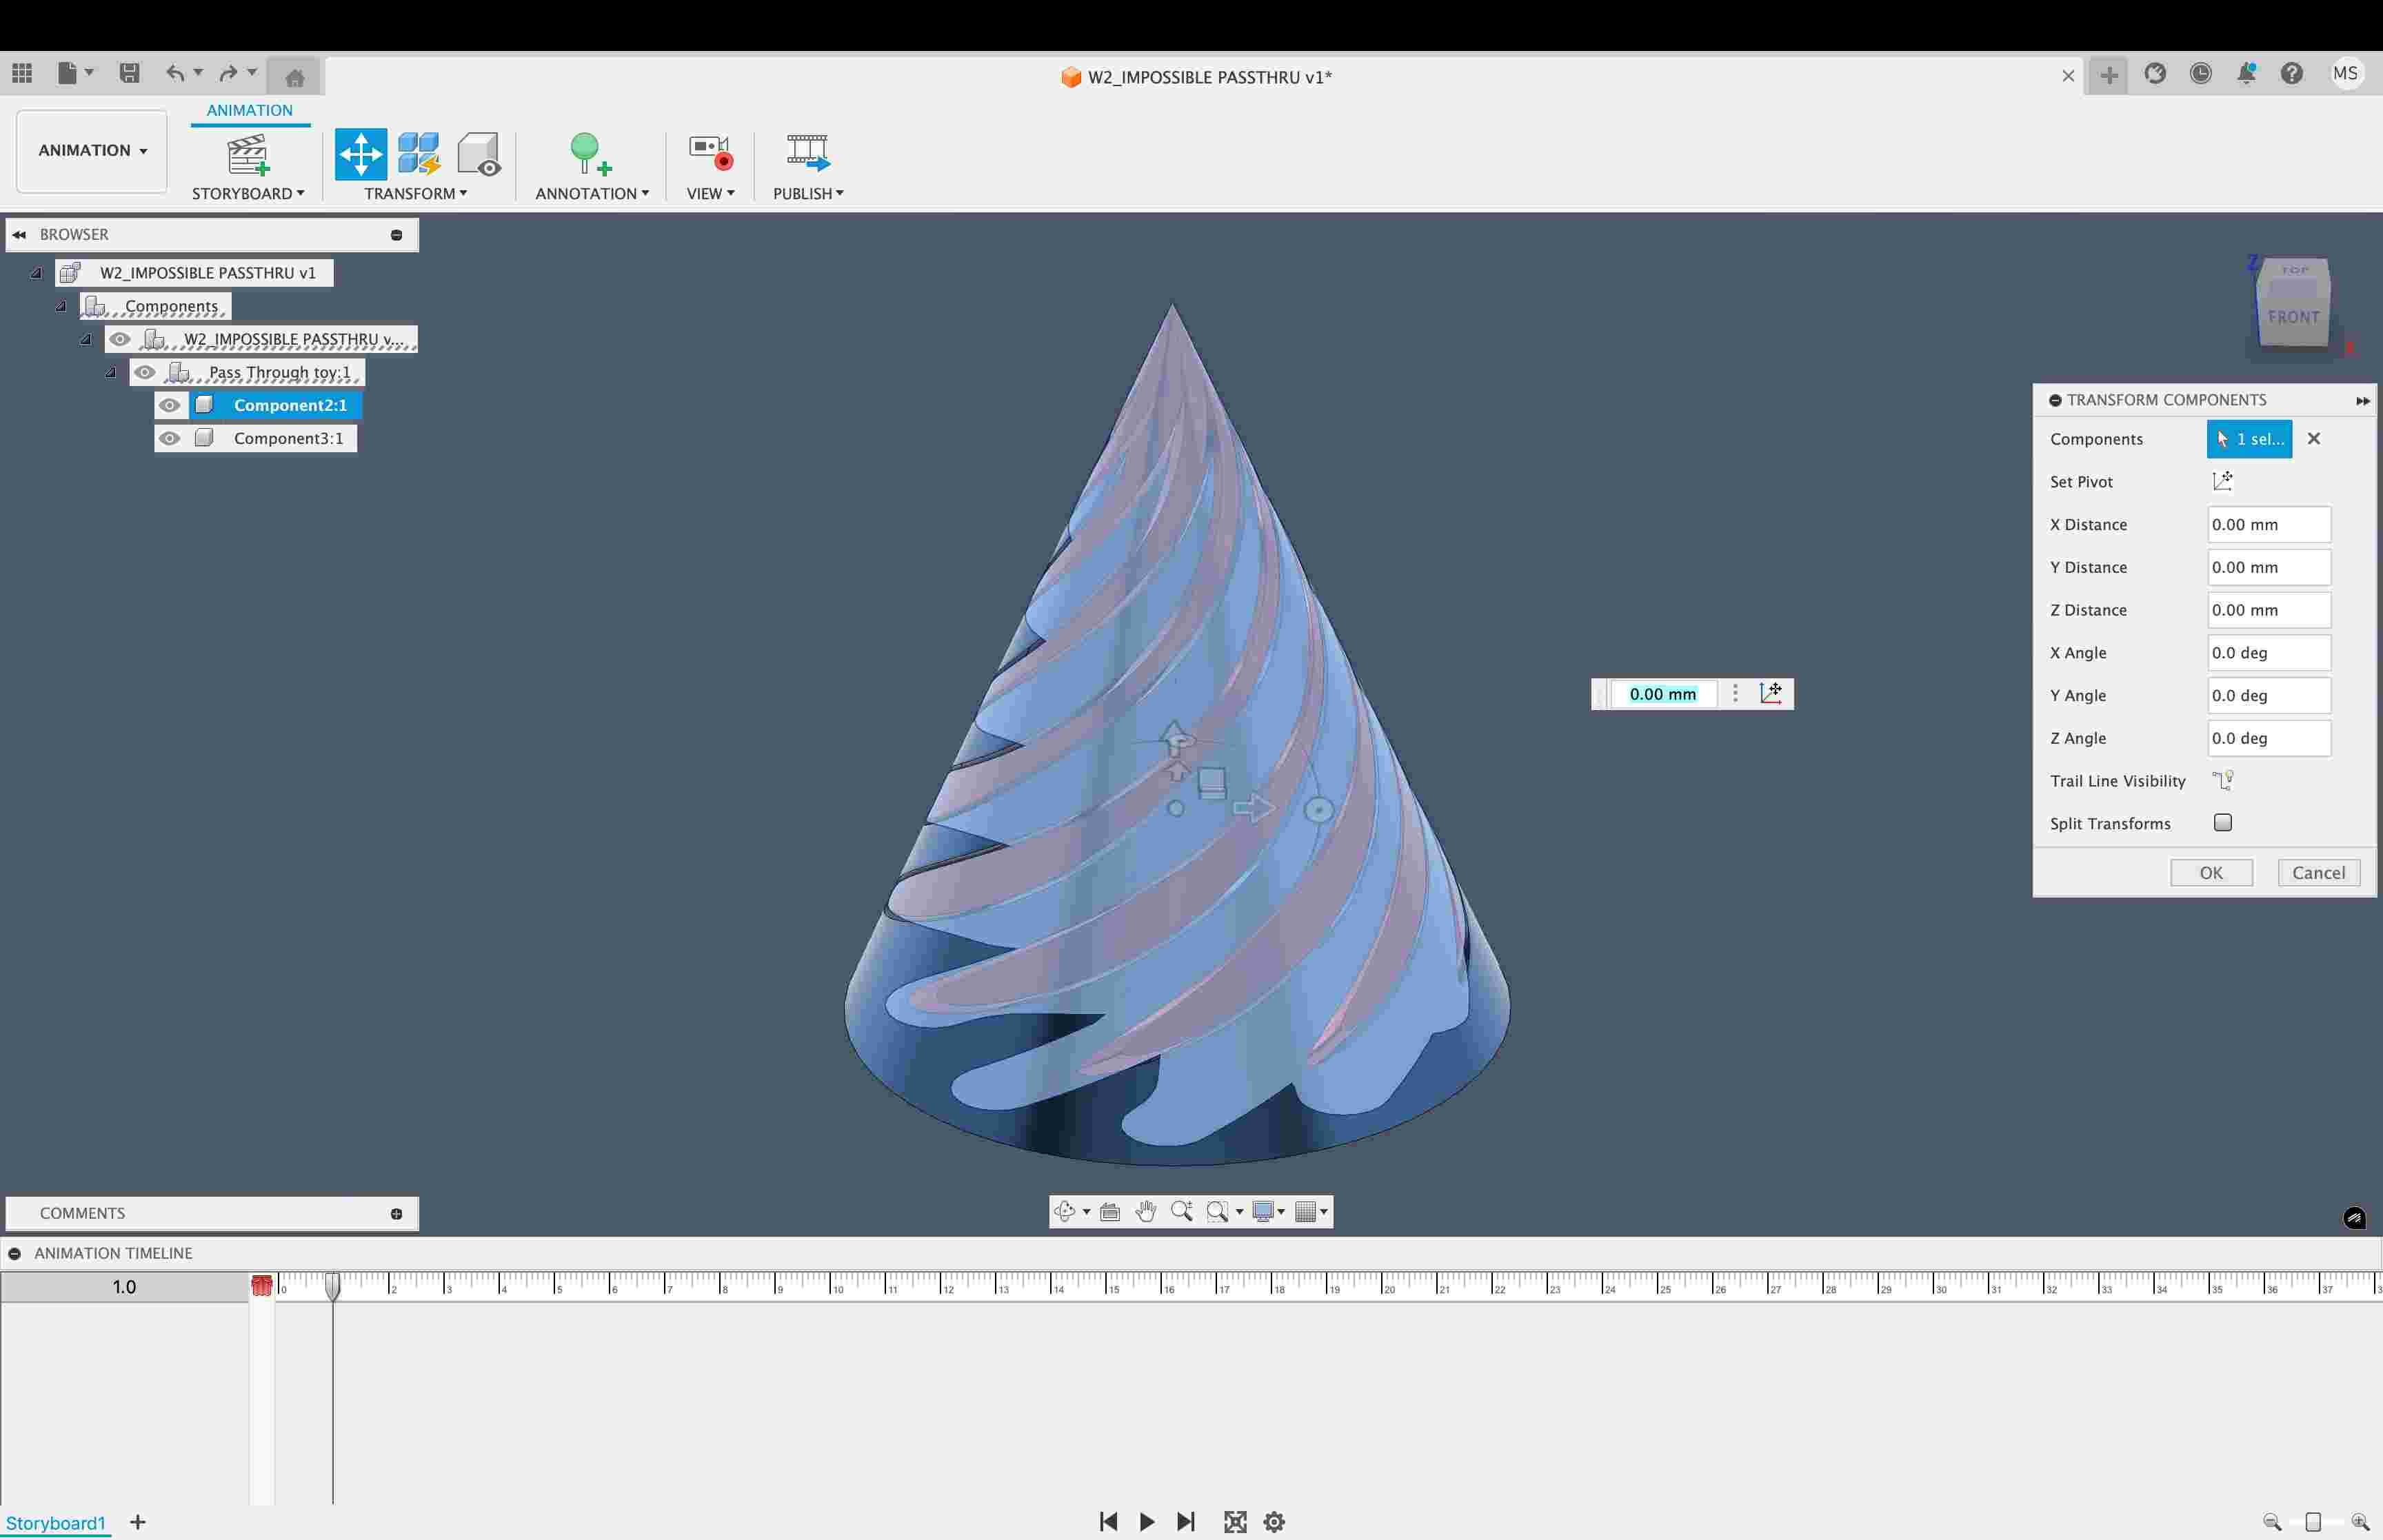Click the Look At icon in navigation bar
The height and width of the screenshot is (1540, 2383).
point(1109,1212)
